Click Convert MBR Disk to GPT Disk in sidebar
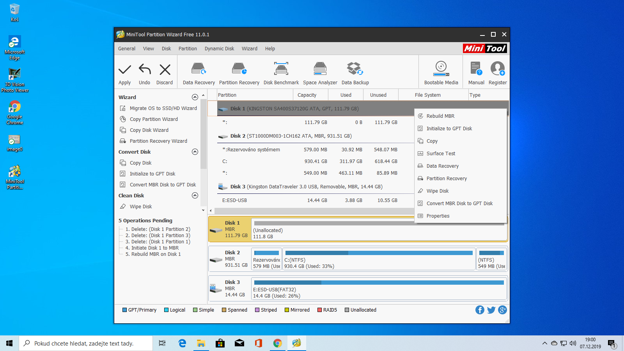Image resolution: width=624 pixels, height=351 pixels. tap(163, 185)
